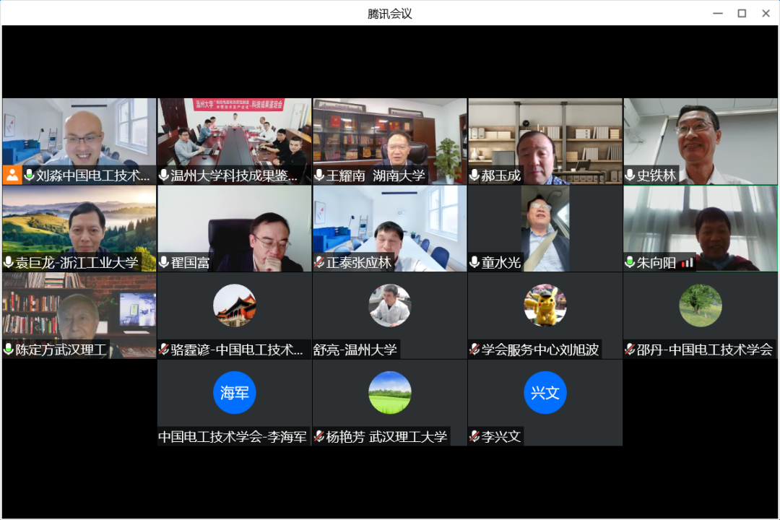This screenshot has width=780, height=520.
Task: Click the microphone icon beside 郝玉成
Action: [x=474, y=175]
